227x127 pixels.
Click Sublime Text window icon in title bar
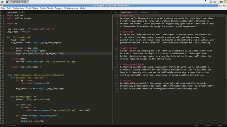tap(1, 5)
